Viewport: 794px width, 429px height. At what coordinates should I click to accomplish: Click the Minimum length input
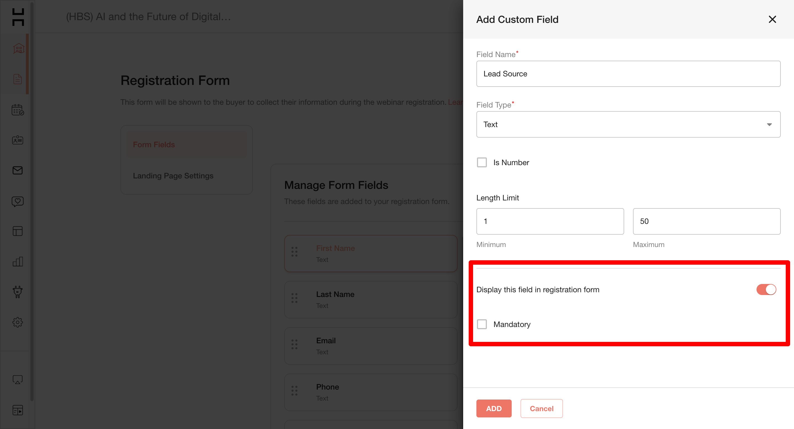(x=550, y=221)
